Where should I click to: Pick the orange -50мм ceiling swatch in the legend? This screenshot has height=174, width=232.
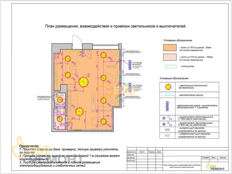pyautogui.click(x=170, y=48)
